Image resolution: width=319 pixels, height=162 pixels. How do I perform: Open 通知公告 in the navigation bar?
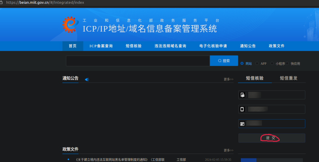click(x=248, y=46)
